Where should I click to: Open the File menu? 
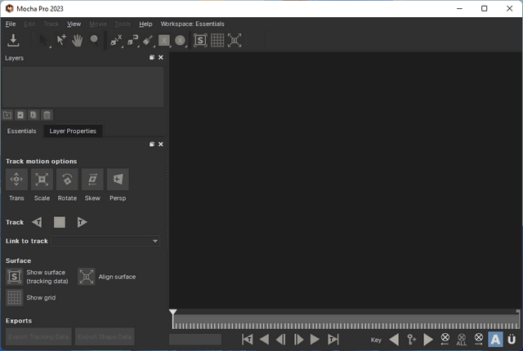coord(11,24)
